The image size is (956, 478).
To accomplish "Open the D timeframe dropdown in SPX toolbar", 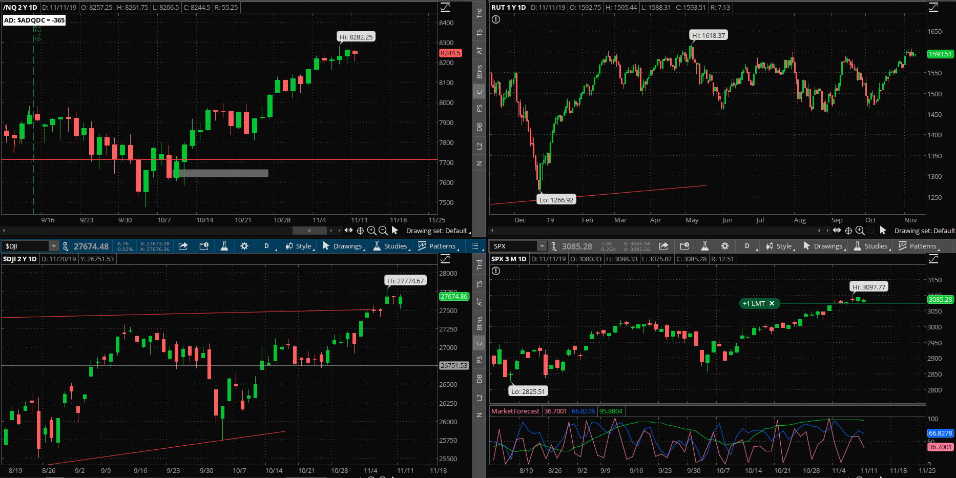I will 749,246.
